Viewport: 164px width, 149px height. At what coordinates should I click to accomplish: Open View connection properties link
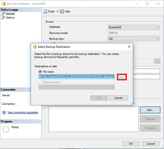(x=23, y=113)
